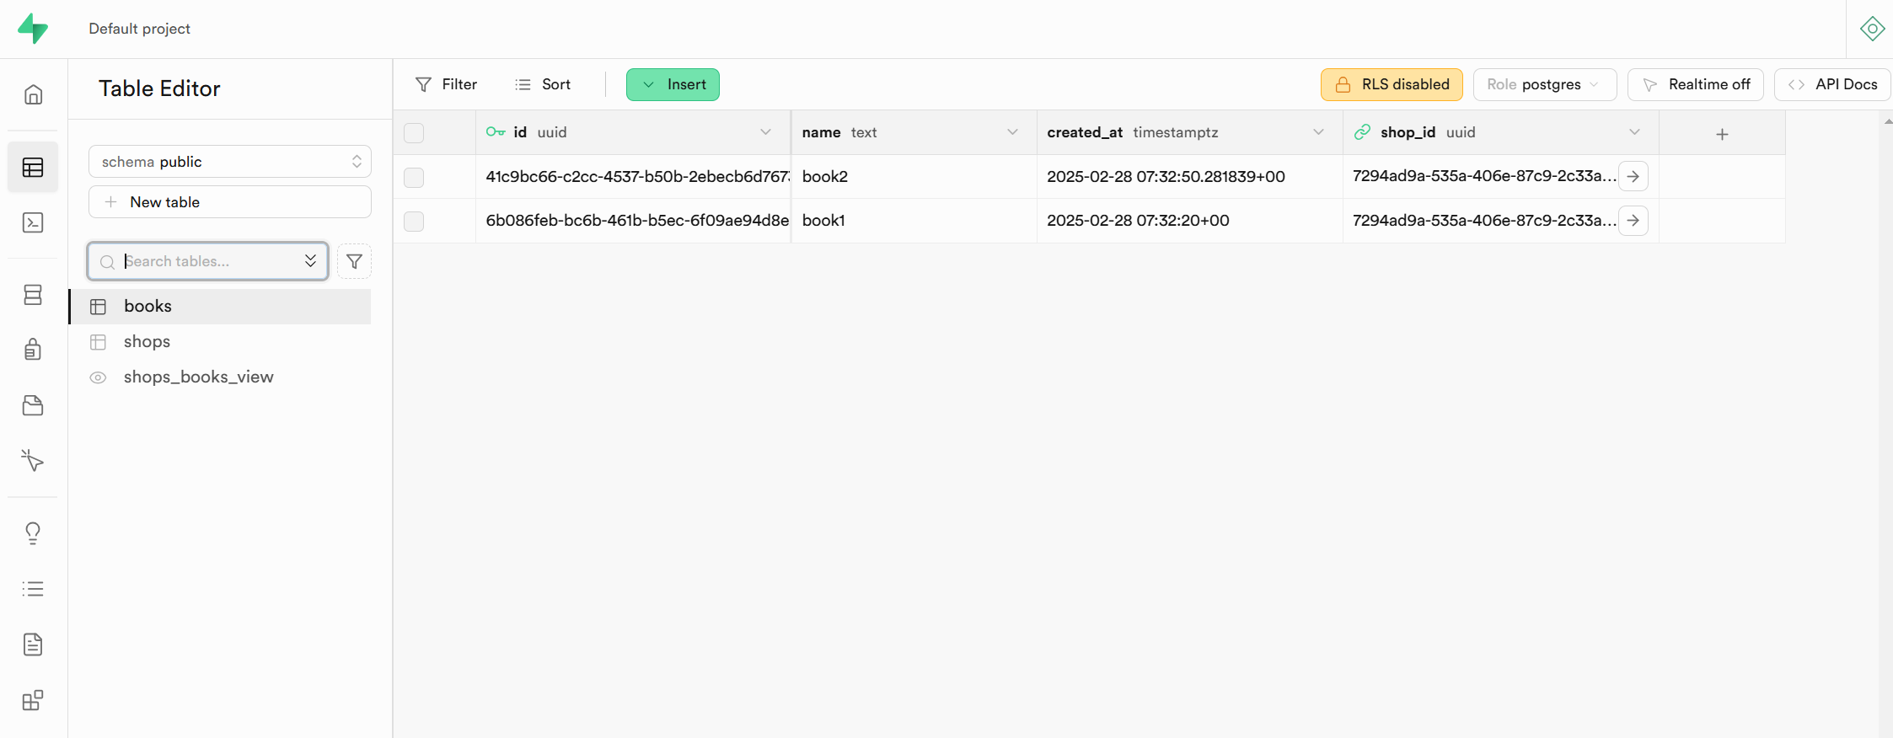
Task: Open referenced shop record for book1 row
Action: pyautogui.click(x=1633, y=221)
